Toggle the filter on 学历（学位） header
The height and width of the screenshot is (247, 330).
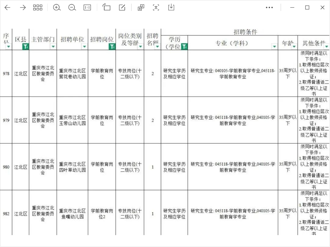(184, 46)
